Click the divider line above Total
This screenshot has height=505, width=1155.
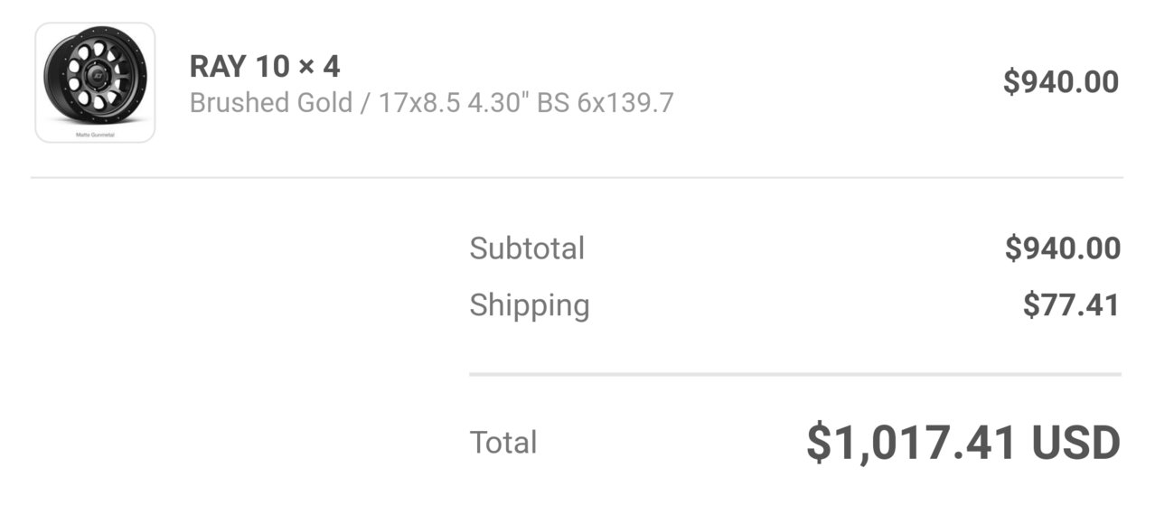click(795, 374)
